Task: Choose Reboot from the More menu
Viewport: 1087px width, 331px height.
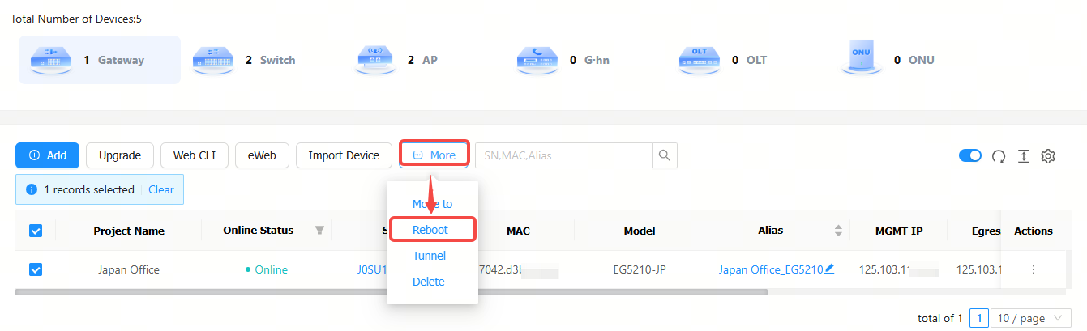Action: click(x=430, y=230)
